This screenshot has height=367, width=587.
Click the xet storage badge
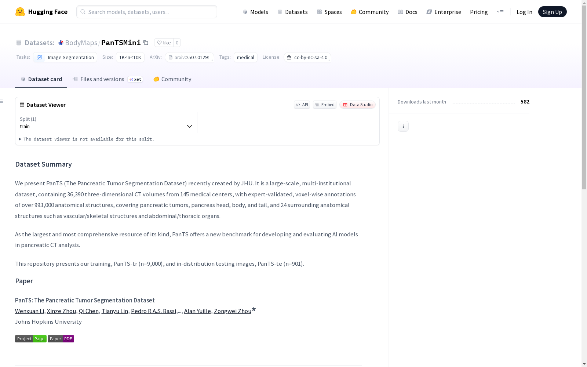135,79
